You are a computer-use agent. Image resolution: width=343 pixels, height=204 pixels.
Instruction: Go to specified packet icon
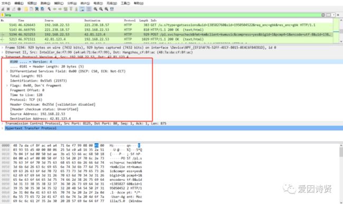point(65,9)
